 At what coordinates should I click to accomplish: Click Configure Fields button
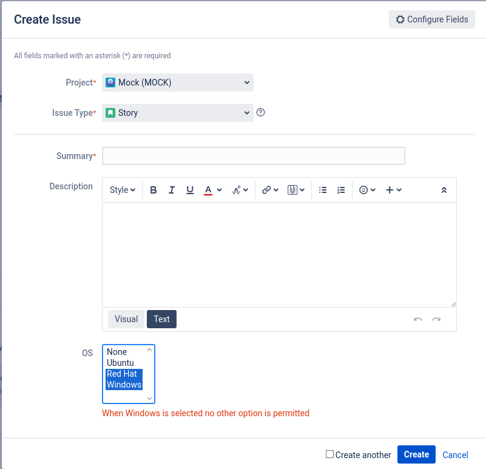432,19
